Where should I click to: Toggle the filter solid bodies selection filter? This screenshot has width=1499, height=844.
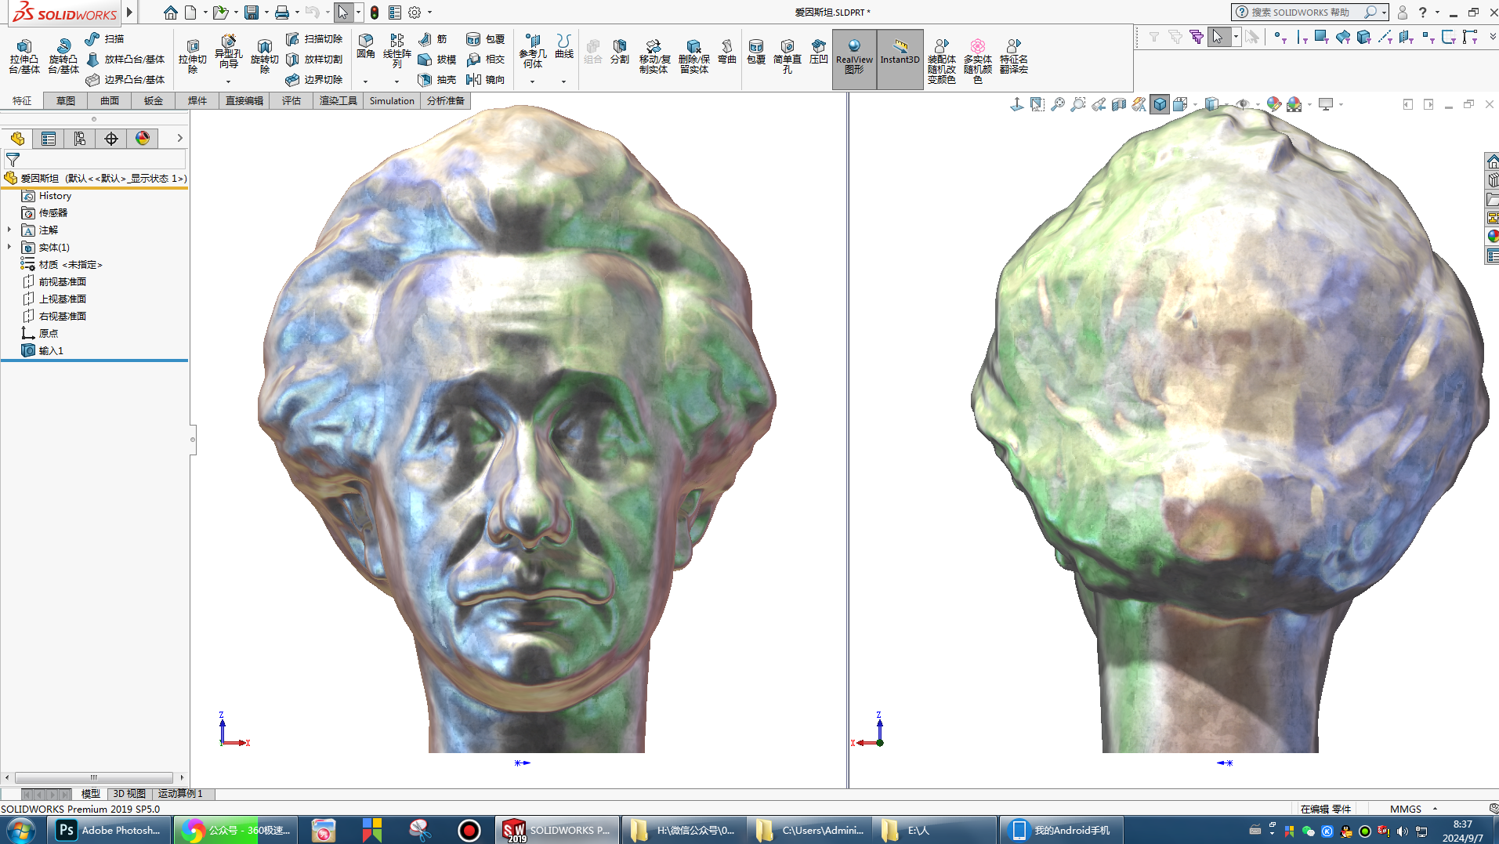[x=1364, y=37]
